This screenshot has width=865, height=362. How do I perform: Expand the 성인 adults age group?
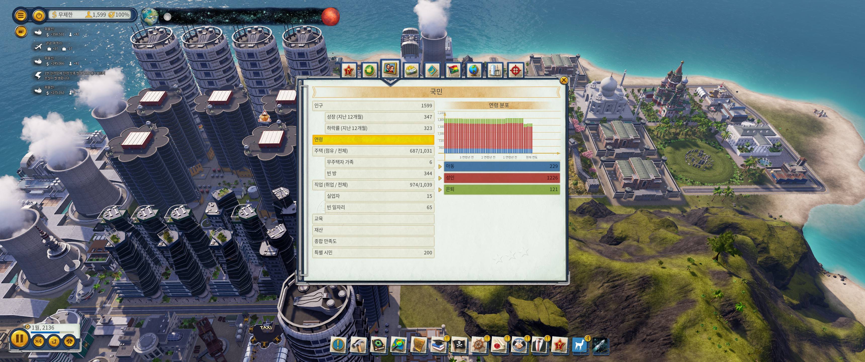pos(440,178)
